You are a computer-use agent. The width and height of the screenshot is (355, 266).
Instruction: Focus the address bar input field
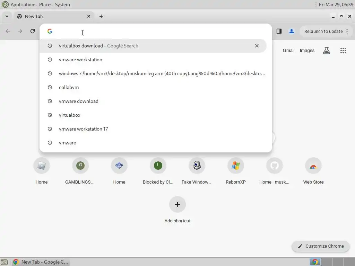tap(156, 31)
